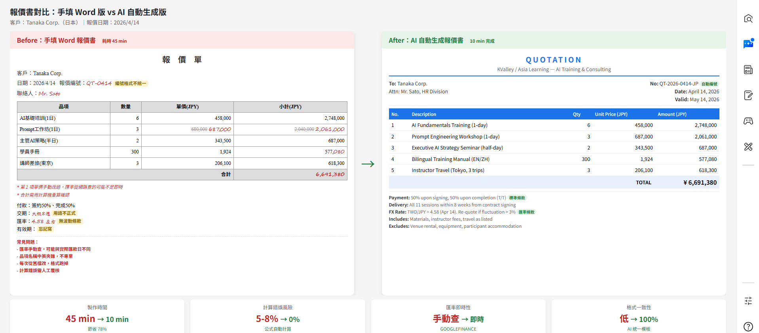Screen dimensions: 759x333
Task: Click the Bilingual Training Manual (EN/ZH) row
Action: pyautogui.click(x=554, y=159)
